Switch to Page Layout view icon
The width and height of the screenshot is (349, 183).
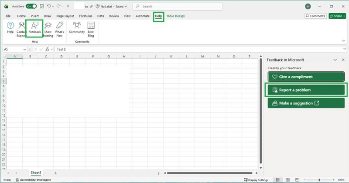coord(287,180)
